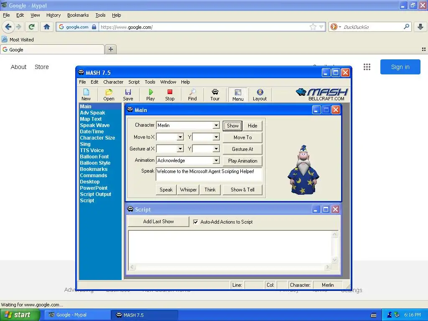Click inside the Script text area

[x=230, y=247]
